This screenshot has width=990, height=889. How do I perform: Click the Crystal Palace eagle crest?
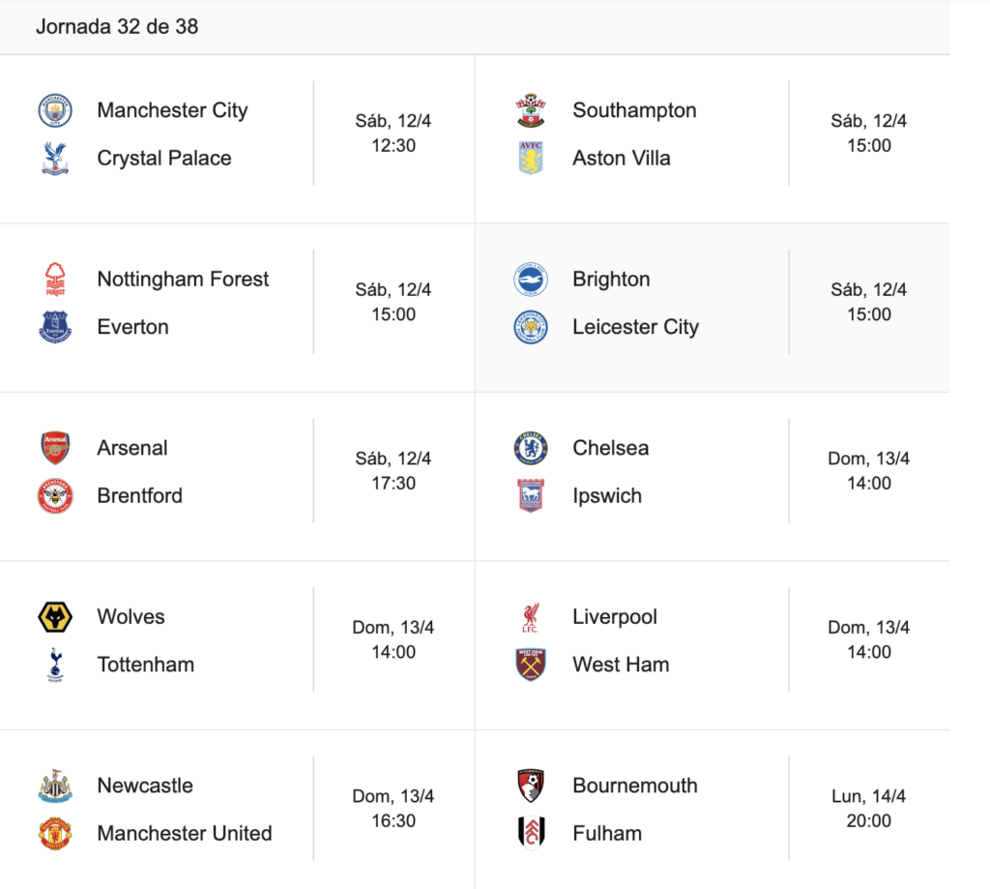(x=55, y=158)
